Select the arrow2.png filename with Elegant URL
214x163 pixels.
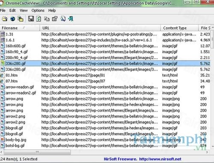coord(15,122)
